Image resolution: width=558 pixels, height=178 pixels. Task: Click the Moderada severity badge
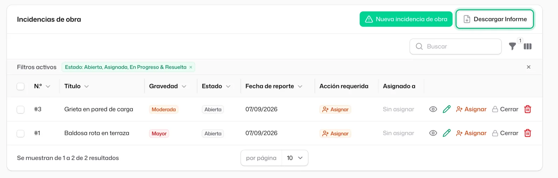pyautogui.click(x=164, y=110)
